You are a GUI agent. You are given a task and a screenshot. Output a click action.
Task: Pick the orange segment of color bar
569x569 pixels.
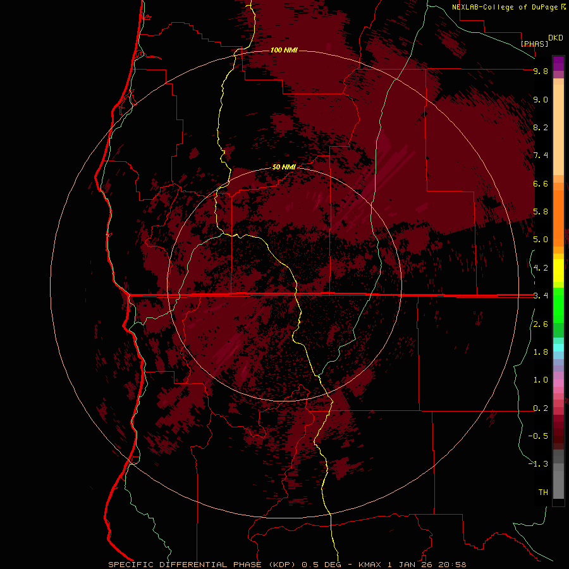558,218
